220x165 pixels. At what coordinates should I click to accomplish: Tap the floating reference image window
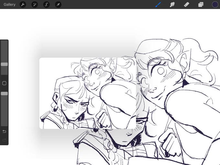[88, 93]
